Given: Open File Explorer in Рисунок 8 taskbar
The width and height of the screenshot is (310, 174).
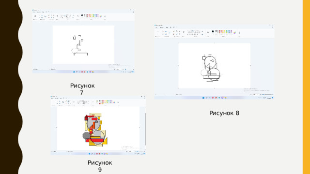Looking at the screenshot, I should click(x=226, y=98).
